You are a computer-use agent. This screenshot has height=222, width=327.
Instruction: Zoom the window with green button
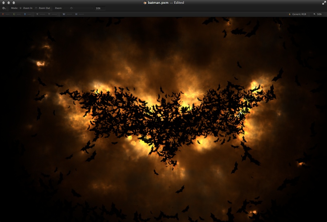[14, 3]
